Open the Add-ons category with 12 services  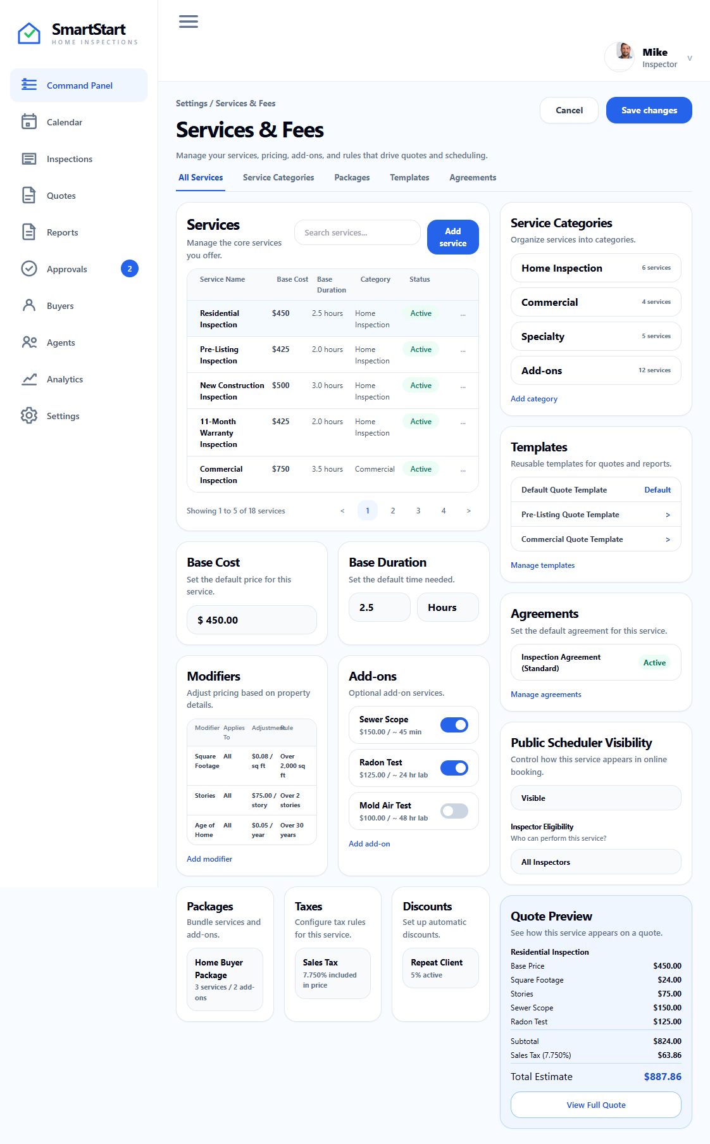(596, 370)
